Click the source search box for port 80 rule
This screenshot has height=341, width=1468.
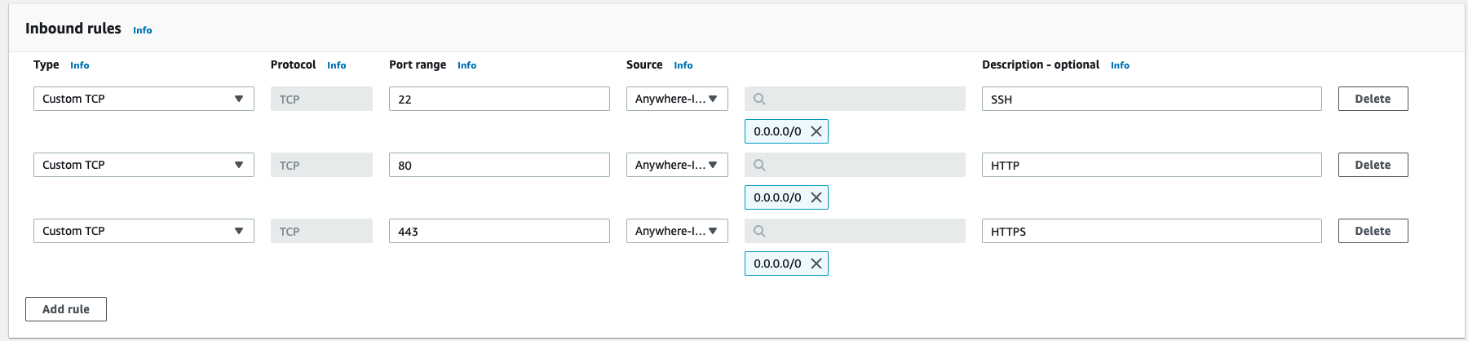tap(855, 165)
